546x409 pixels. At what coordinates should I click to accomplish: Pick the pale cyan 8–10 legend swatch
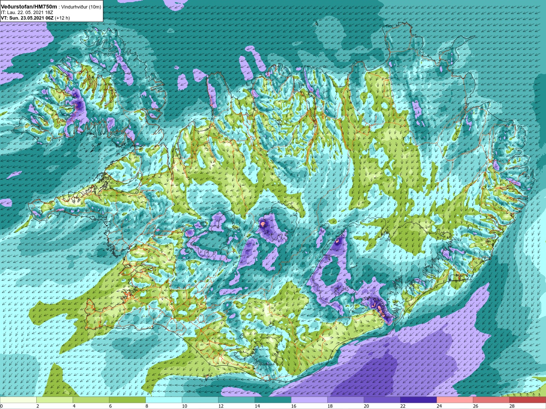164,400
